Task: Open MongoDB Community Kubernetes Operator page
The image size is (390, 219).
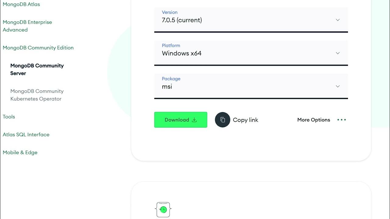Action: (37, 95)
